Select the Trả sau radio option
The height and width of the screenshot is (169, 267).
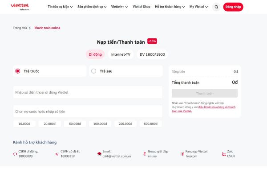click(x=93, y=71)
